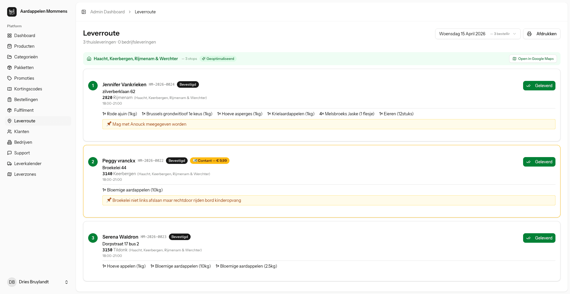Click the DB user avatar

click(12, 282)
